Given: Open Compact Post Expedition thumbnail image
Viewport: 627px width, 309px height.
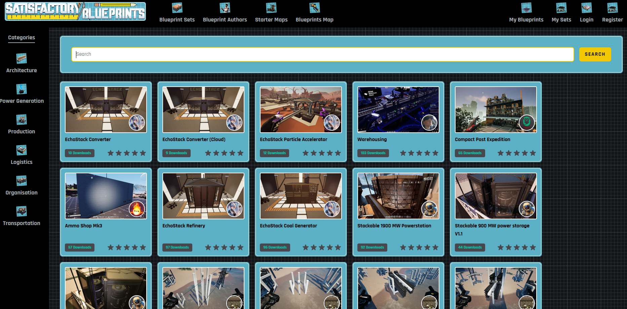Looking at the screenshot, I should pyautogui.click(x=496, y=109).
